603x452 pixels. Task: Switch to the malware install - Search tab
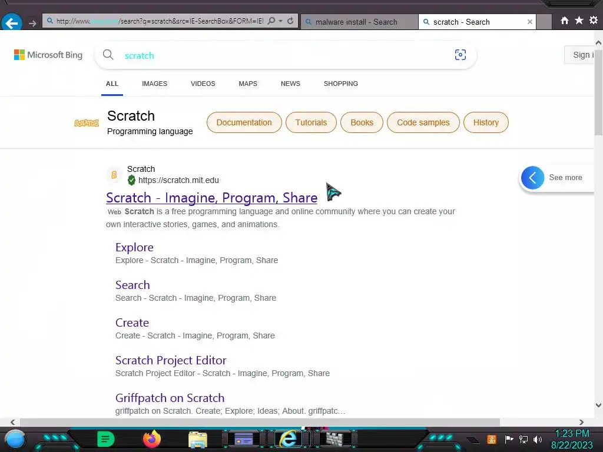click(359, 22)
